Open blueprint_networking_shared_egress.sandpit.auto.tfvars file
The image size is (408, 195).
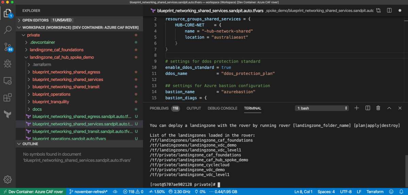80,116
